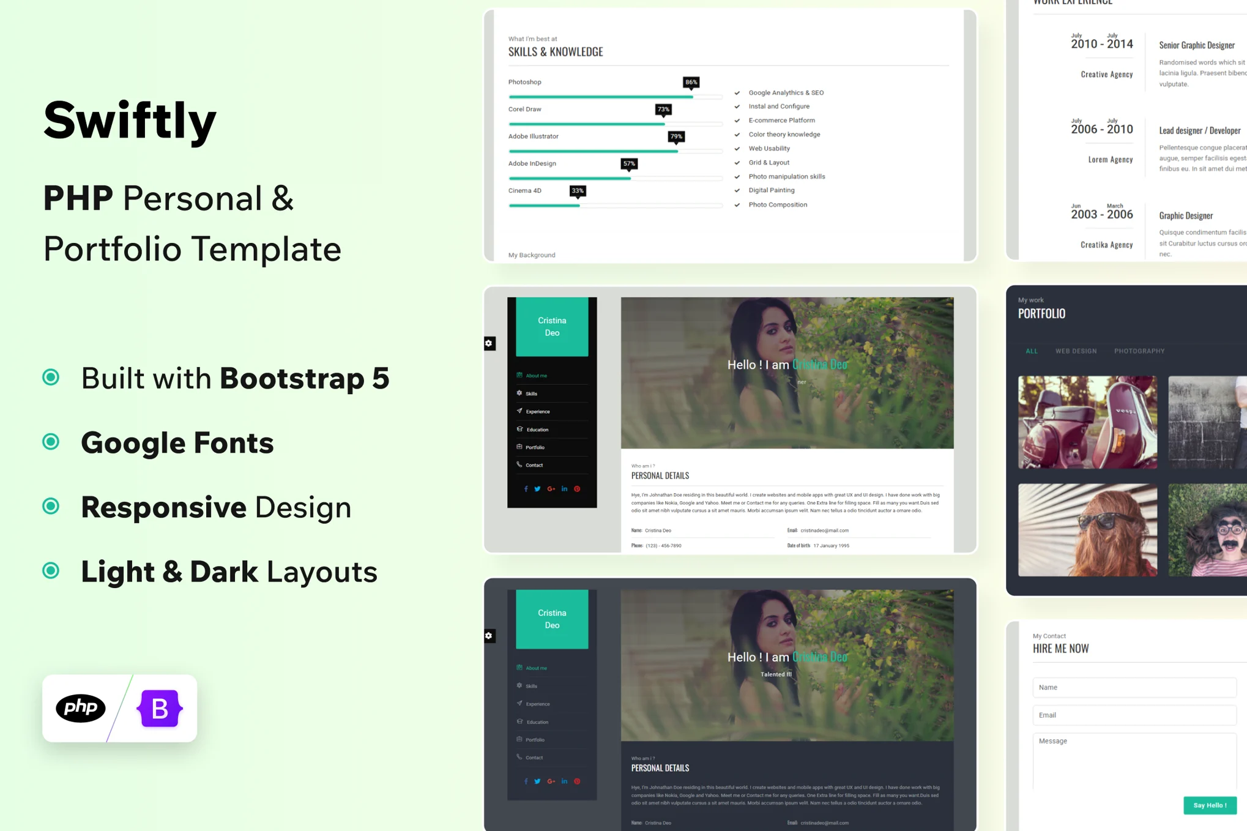Click the Google Plus icon in the dark sidebar
The image size is (1247, 831).
(551, 781)
